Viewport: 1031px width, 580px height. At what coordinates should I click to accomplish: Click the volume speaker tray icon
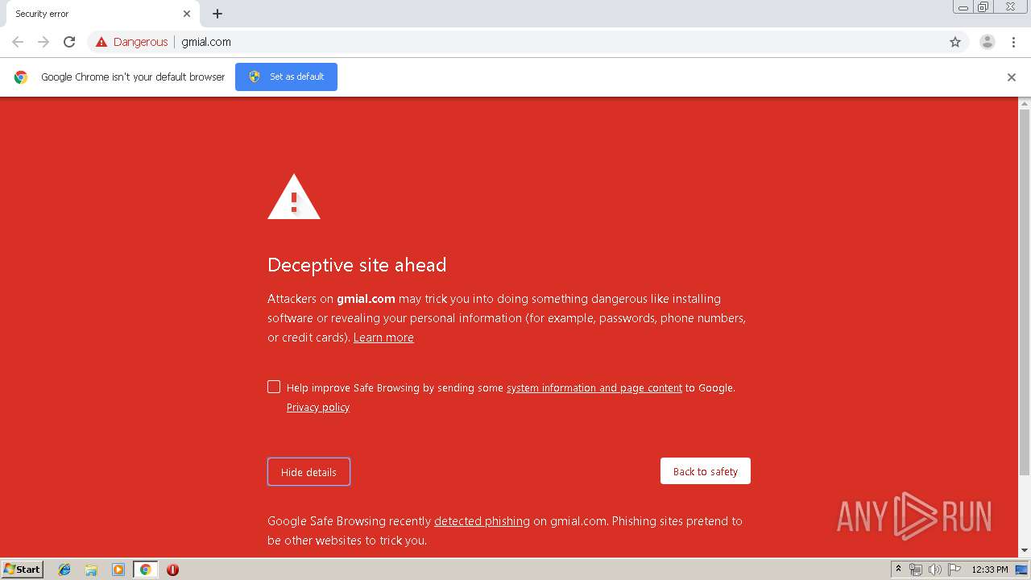point(935,570)
